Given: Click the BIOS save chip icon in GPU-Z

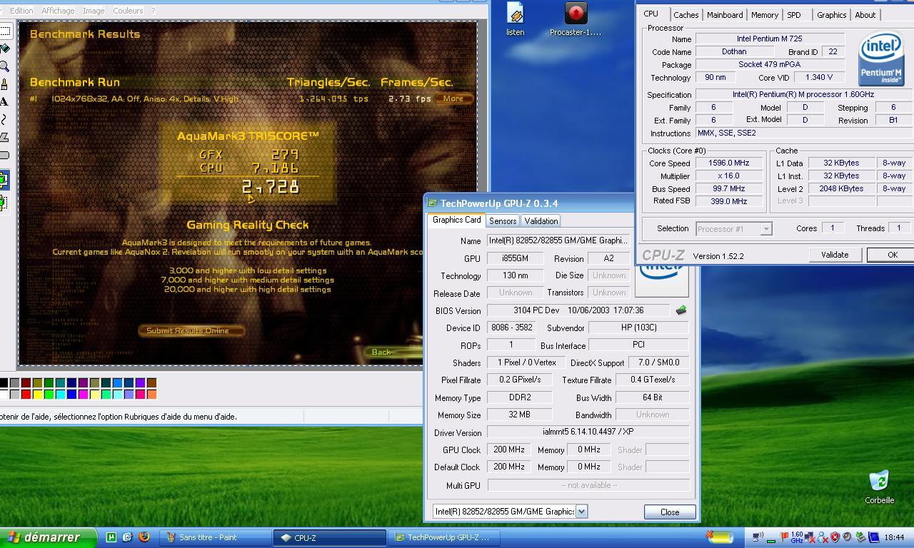Looking at the screenshot, I should tap(681, 310).
